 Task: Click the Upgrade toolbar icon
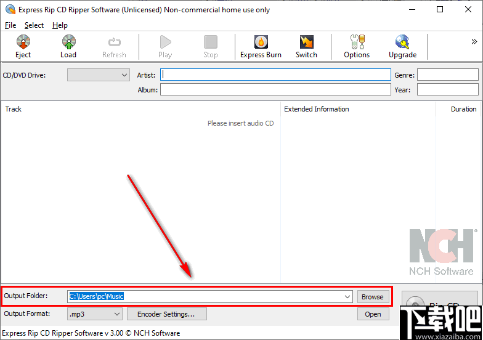tap(402, 42)
